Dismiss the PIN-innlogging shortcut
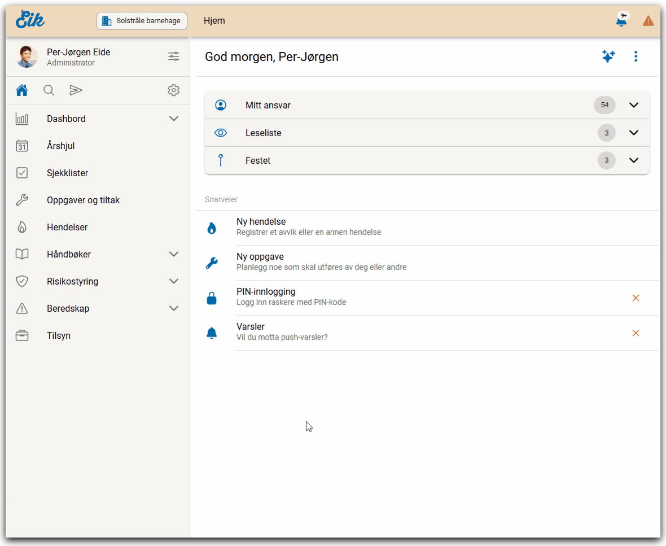 pyautogui.click(x=636, y=298)
